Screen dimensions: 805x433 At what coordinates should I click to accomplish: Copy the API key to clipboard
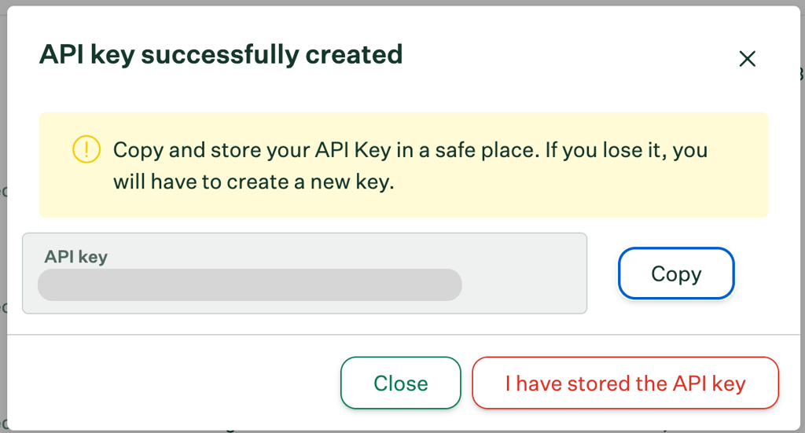tap(676, 273)
